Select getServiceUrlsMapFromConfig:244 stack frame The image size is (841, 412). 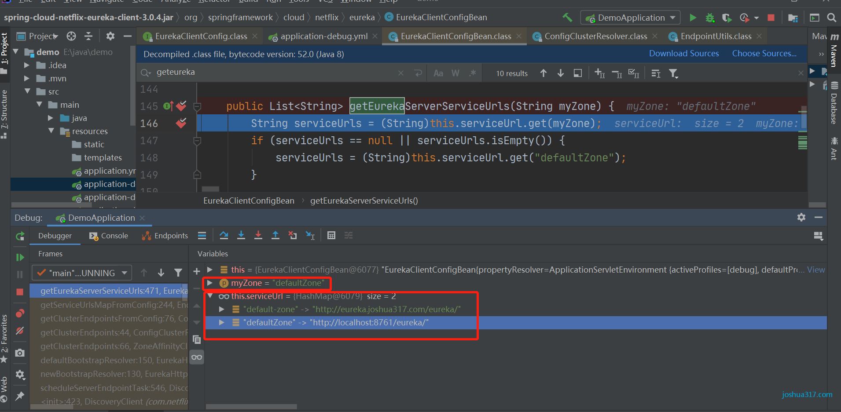(109, 305)
